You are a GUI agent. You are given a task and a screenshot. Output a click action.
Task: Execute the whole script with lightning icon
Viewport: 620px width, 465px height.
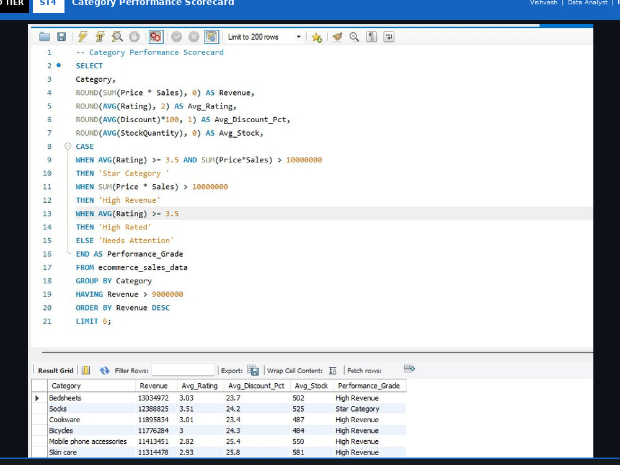(82, 37)
